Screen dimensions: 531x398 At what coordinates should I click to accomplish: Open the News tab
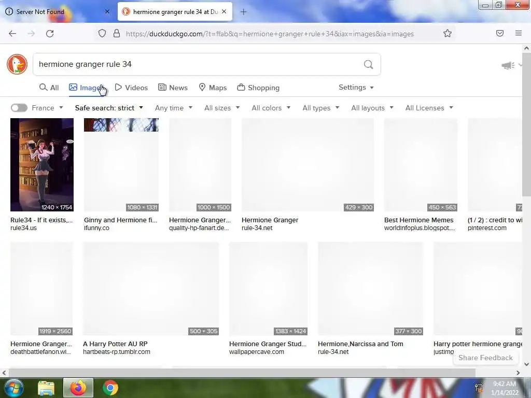coord(173,88)
